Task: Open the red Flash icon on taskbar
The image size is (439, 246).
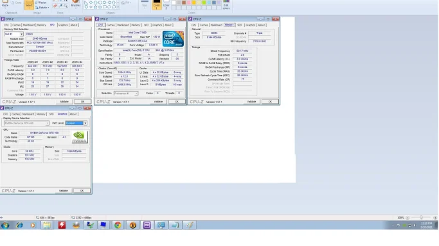Action: [x=62, y=225]
